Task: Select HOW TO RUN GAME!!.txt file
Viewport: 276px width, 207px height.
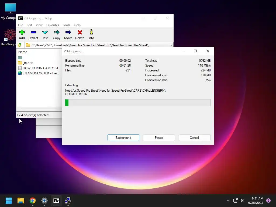Action: (38, 68)
